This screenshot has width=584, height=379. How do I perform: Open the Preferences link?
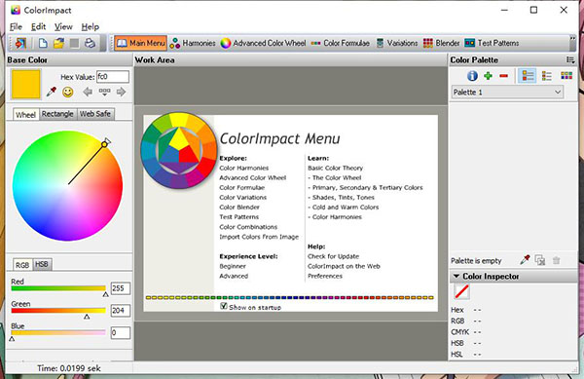tap(325, 276)
